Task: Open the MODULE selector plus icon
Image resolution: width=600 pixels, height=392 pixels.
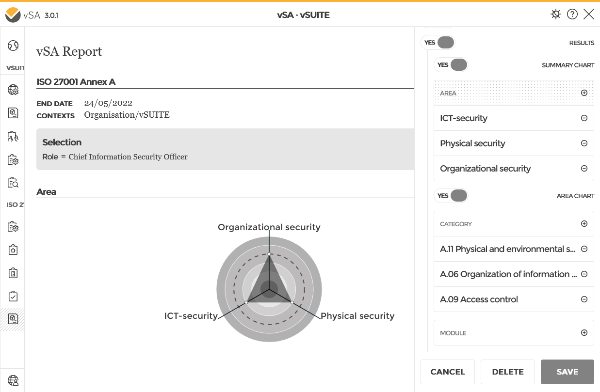Action: click(x=584, y=332)
